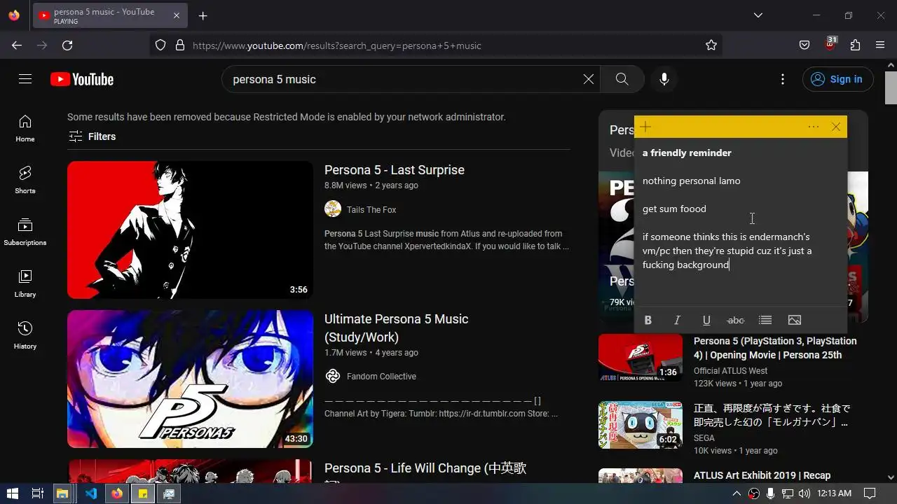This screenshot has width=897, height=504.
Task: Click the magnifier search button
Action: (x=622, y=79)
